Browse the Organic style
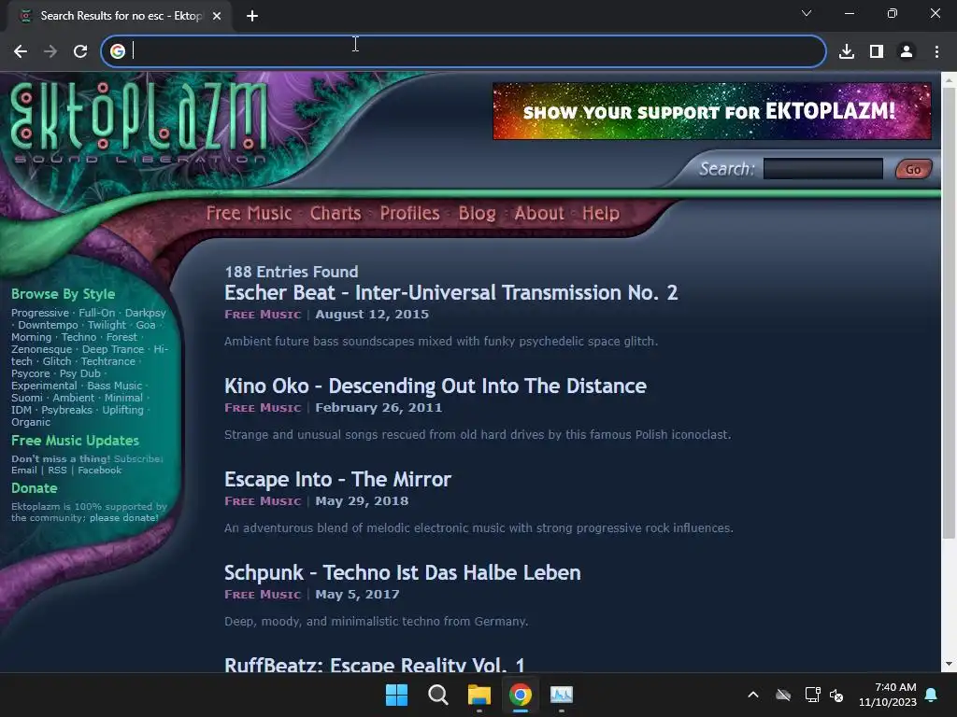This screenshot has height=717, width=957. [x=31, y=422]
